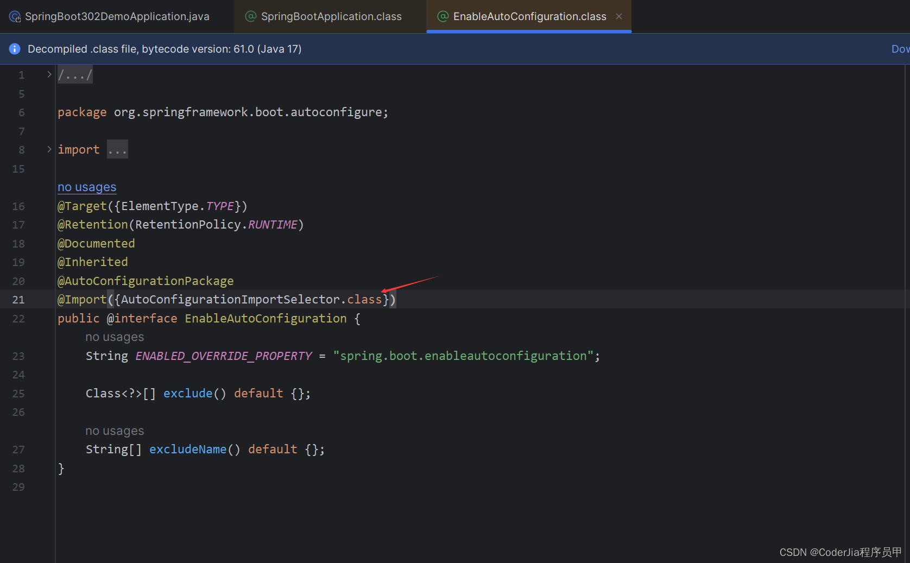Switch to SpringBoot302DemoApplication.java tab

click(117, 16)
